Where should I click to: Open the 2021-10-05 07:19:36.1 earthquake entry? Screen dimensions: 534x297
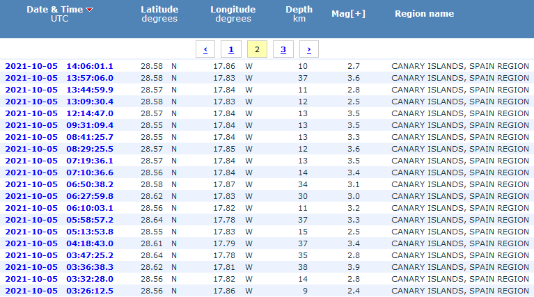tap(59, 161)
